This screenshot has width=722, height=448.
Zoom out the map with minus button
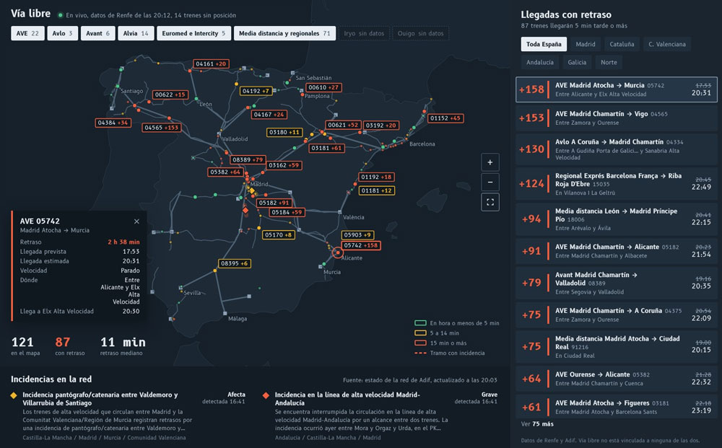[490, 182]
